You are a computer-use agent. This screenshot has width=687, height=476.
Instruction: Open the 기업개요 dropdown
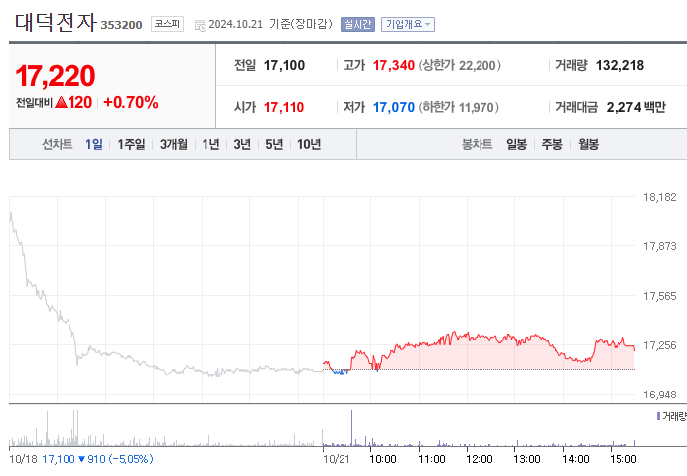coord(408,24)
